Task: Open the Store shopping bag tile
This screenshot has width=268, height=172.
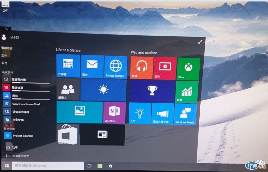Action: (x=68, y=134)
